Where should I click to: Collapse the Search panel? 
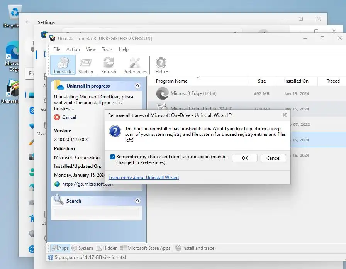click(x=137, y=201)
